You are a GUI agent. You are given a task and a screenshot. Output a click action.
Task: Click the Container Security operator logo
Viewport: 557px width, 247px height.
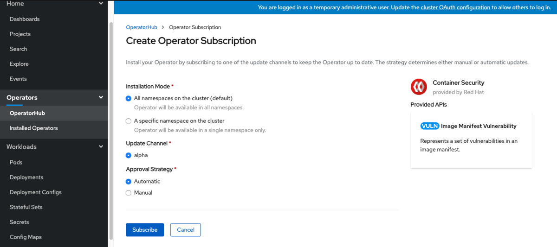click(419, 87)
